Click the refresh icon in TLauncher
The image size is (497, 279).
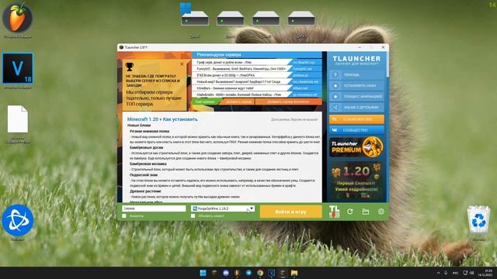point(350,212)
